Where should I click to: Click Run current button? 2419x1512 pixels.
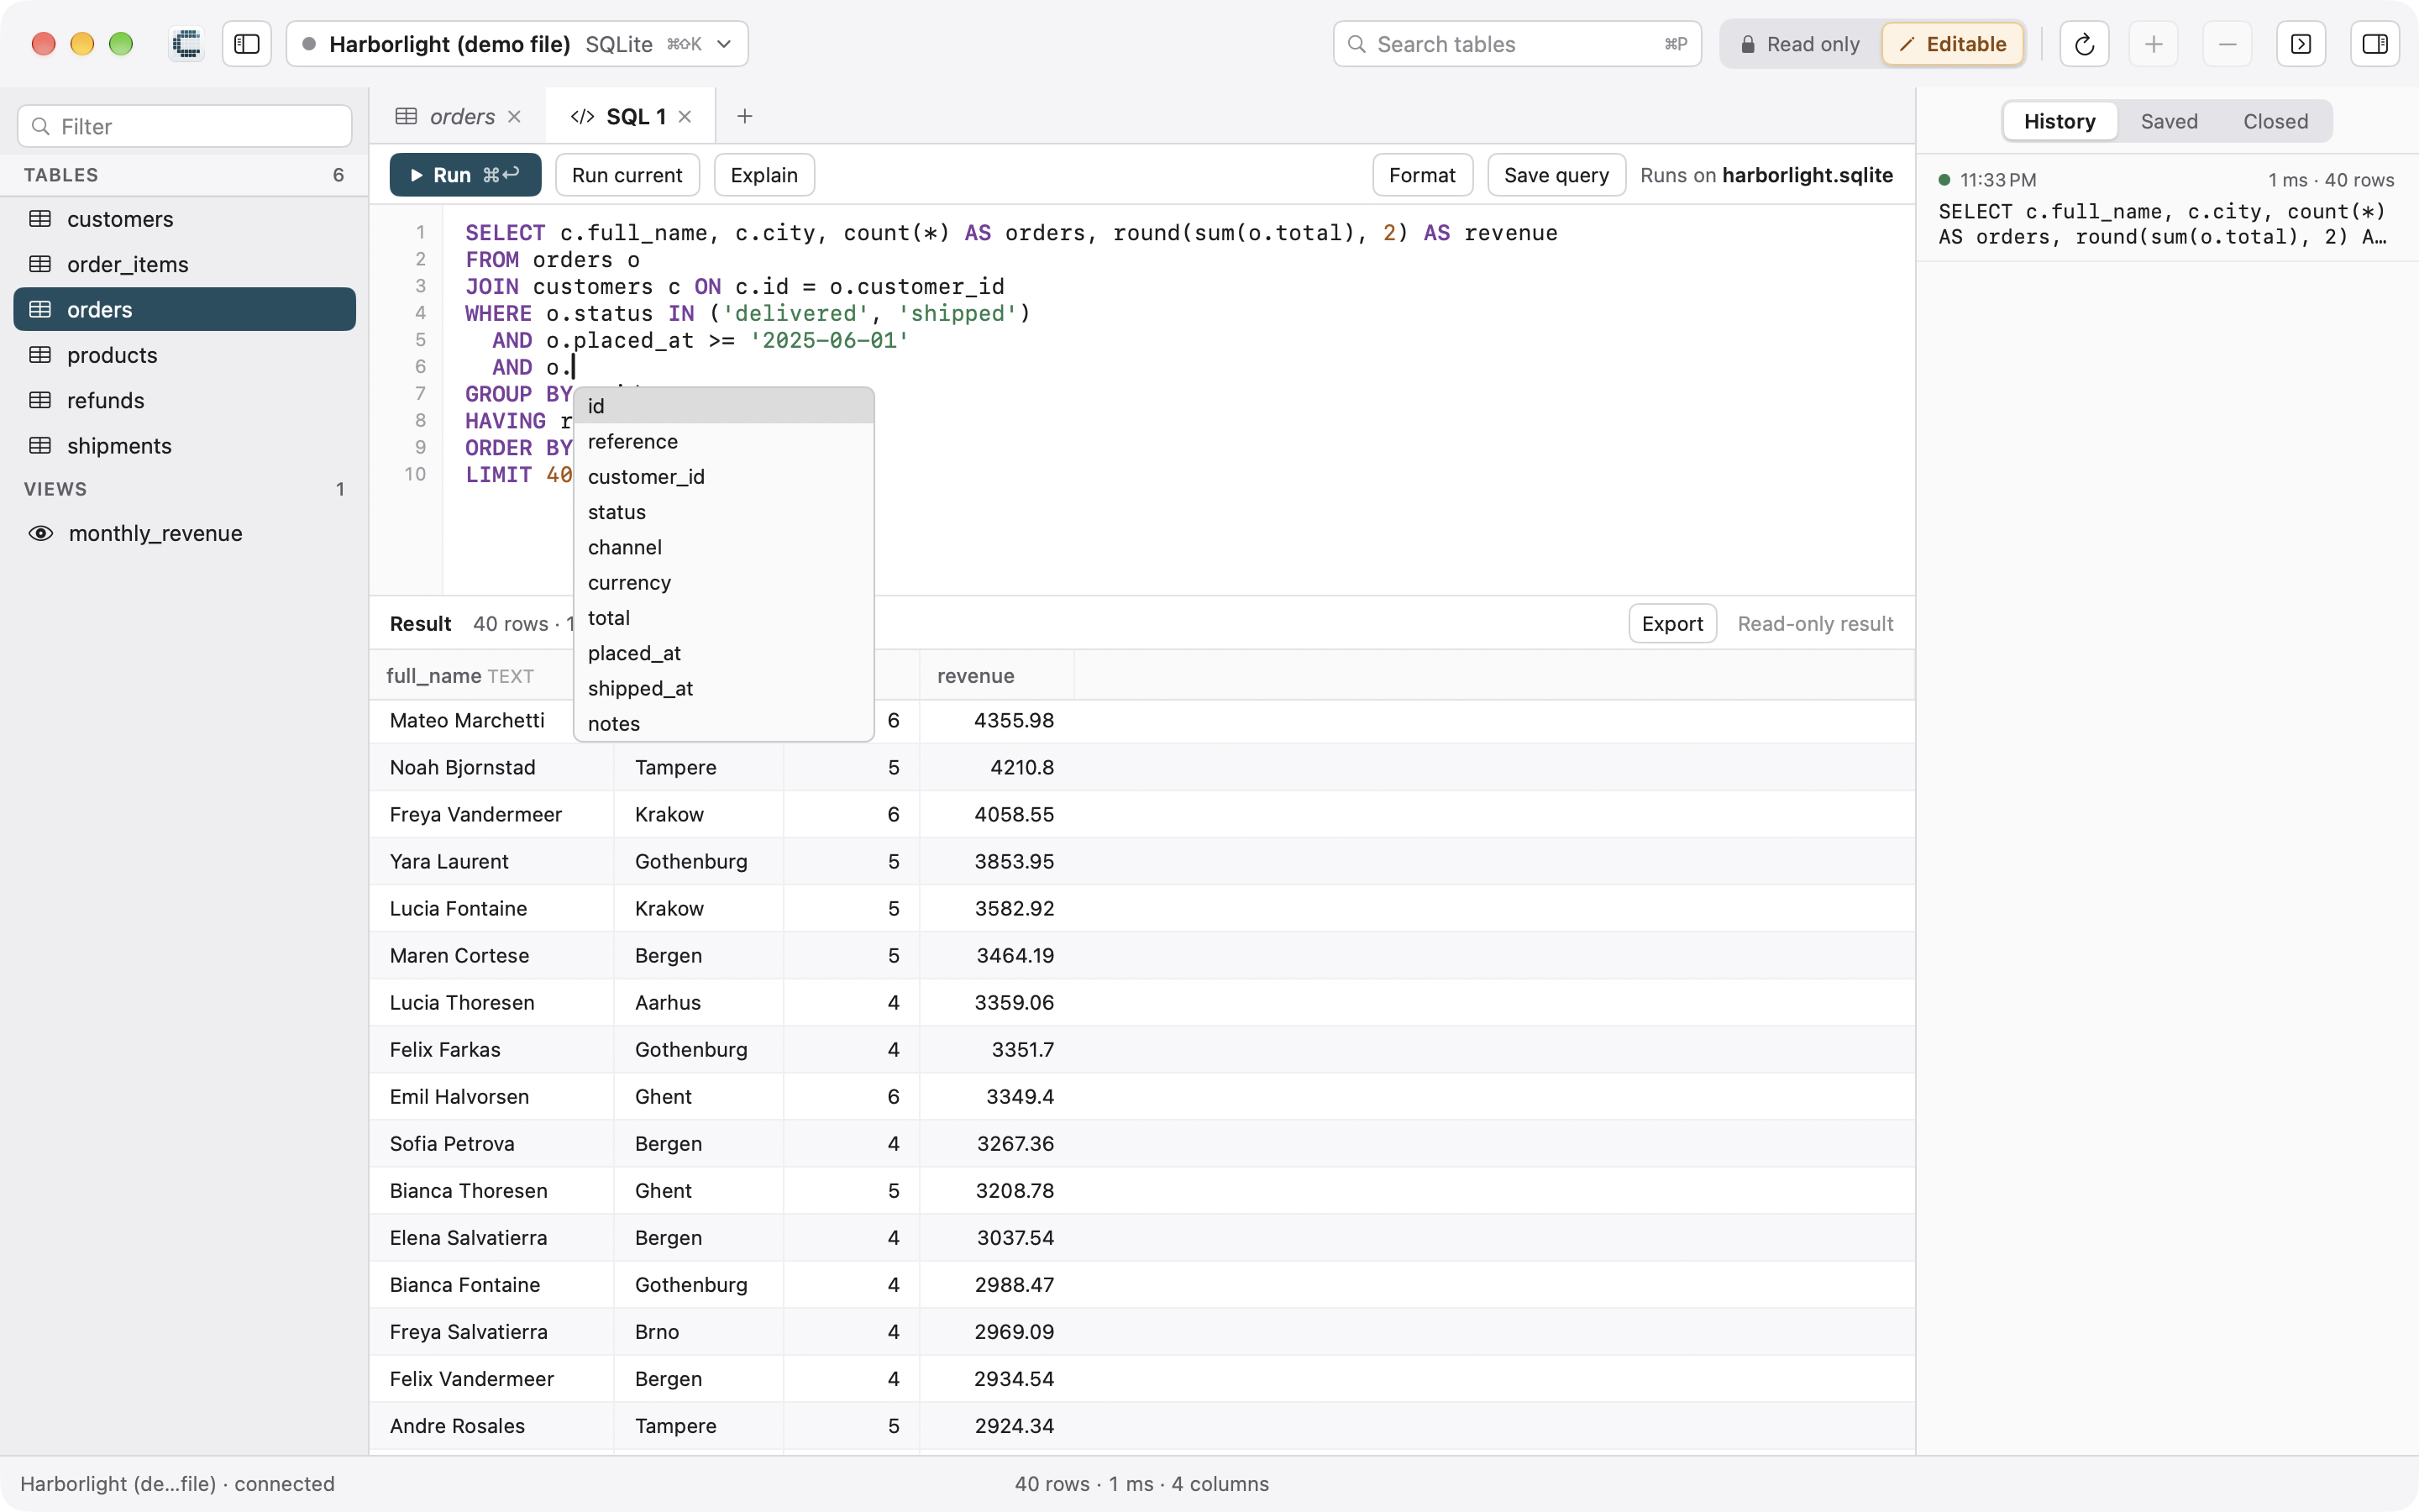pos(627,175)
